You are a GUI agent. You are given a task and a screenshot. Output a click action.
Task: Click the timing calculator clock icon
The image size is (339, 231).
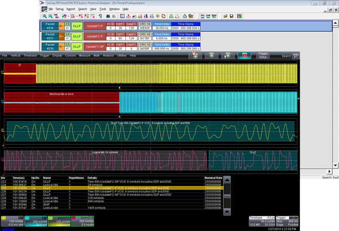185,16
